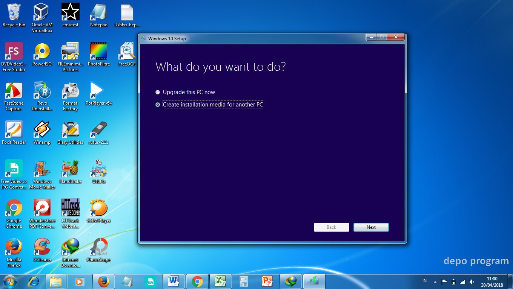
Task: Select the Windows Movie Maker desktop icon
Action: 42,175
